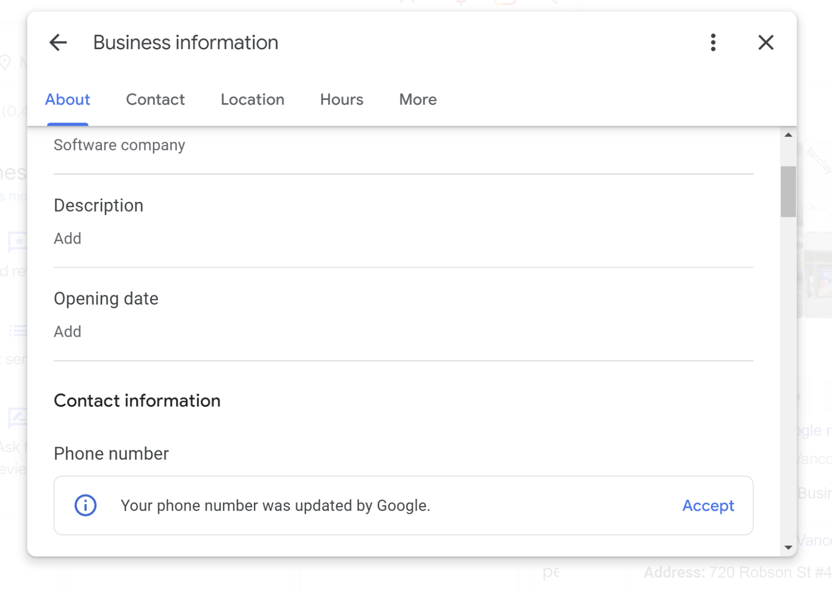Close the Business information dialog
This screenshot has width=832, height=593.
click(x=765, y=42)
